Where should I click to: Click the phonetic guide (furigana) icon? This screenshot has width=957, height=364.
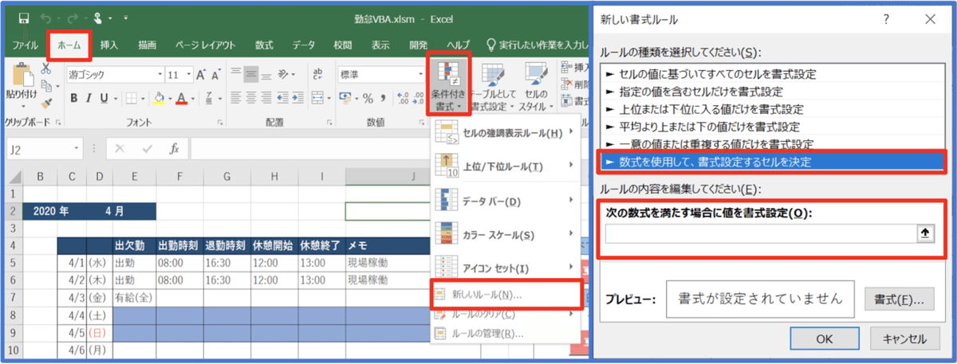tap(207, 99)
